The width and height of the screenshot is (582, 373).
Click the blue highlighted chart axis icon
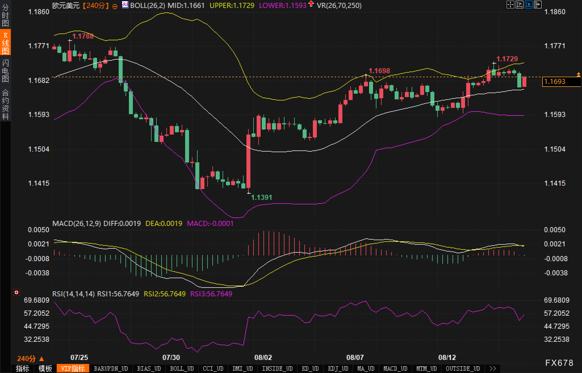tap(528, 5)
